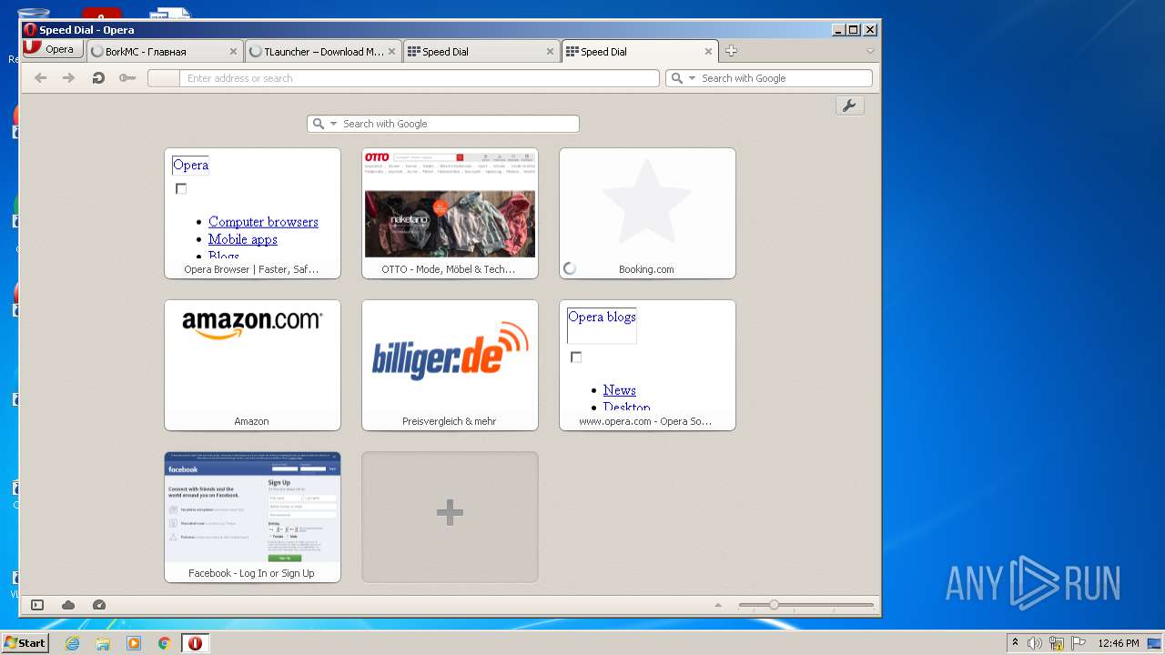Open Opera Turbo speed icon
The height and width of the screenshot is (655, 1165).
click(99, 605)
